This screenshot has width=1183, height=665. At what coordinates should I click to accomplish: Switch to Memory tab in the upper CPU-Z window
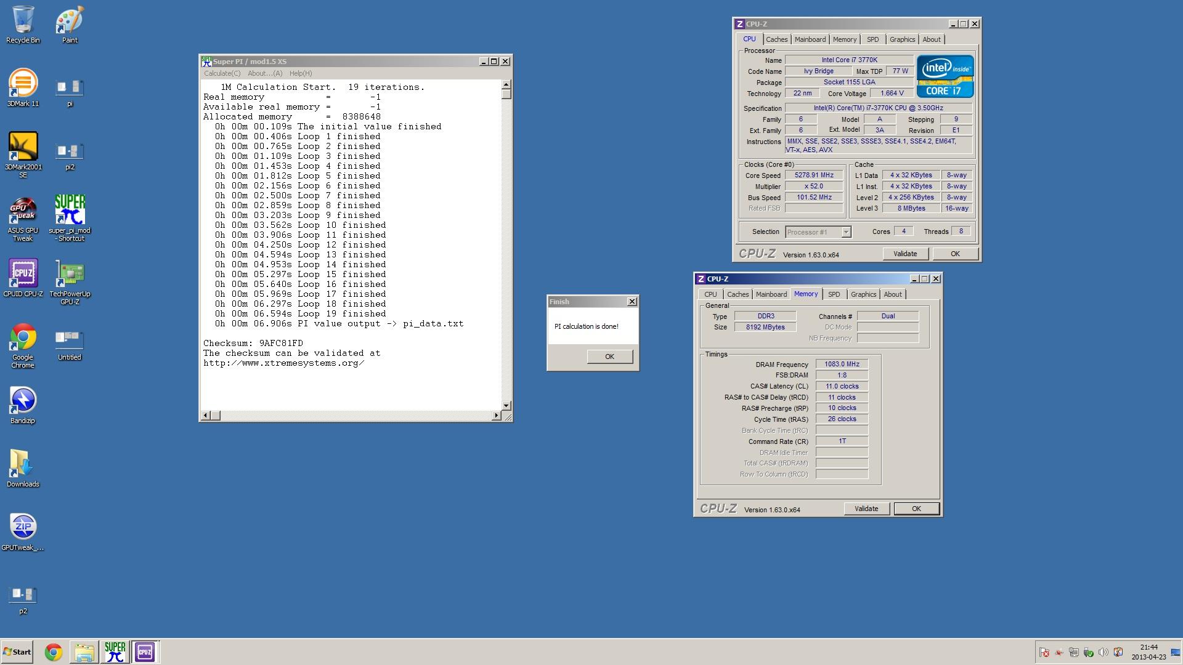coord(845,39)
